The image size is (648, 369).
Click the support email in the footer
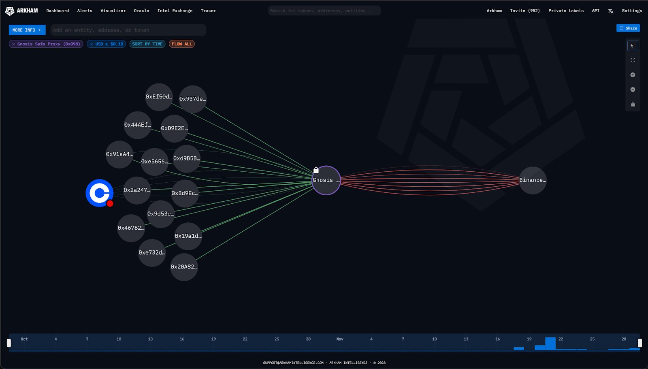[x=293, y=363]
